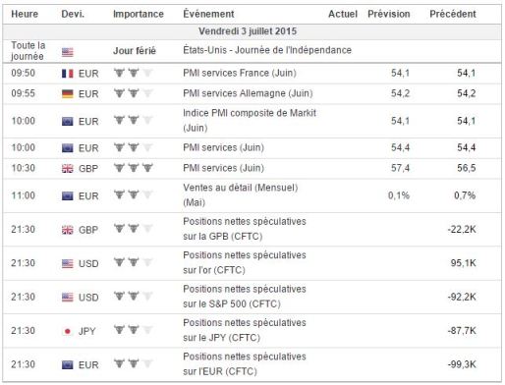Click the UK flag beside GBP at 10:30
Viewport: 505px width, 385px height.
(x=68, y=169)
